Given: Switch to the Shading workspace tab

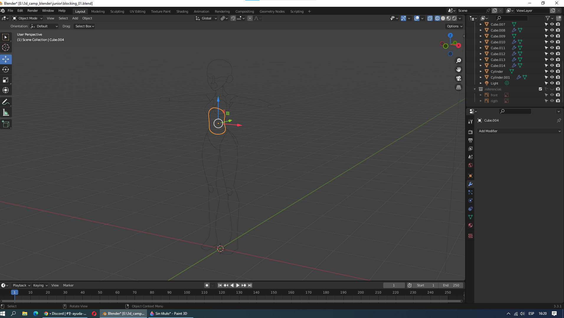Looking at the screenshot, I should 182,11.
